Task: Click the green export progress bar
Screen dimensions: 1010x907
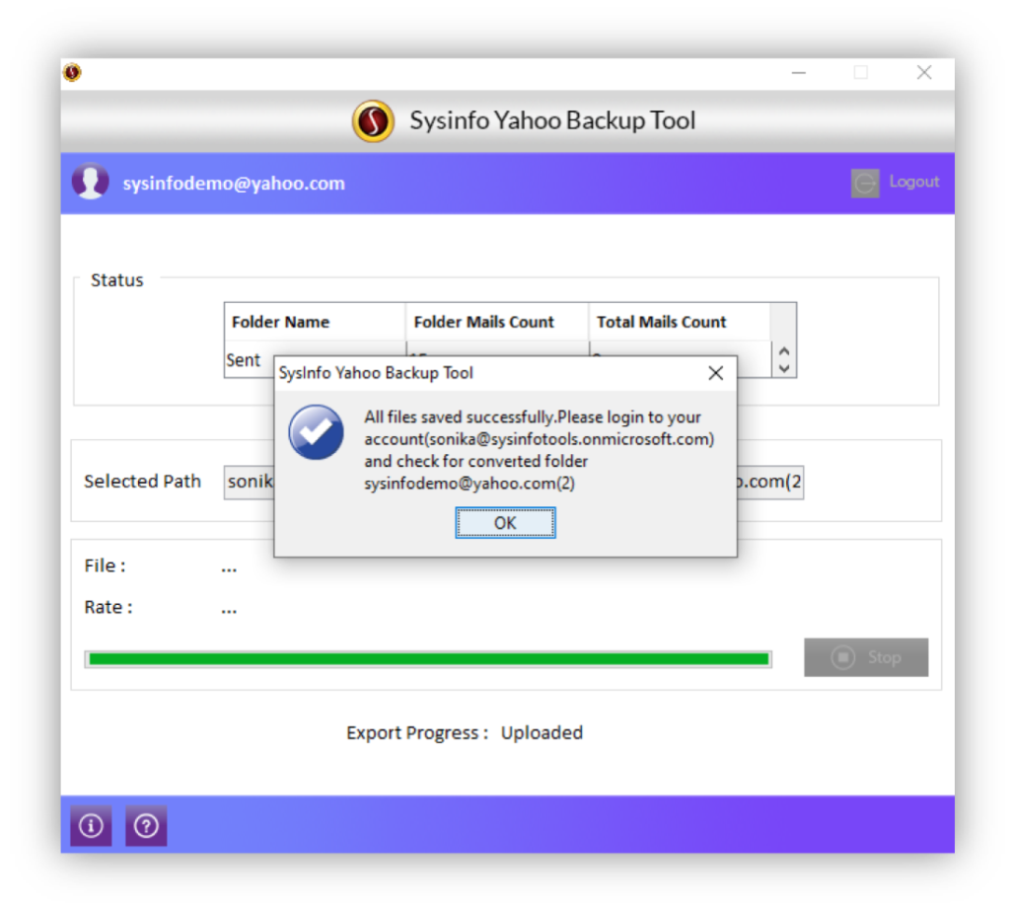Action: point(428,659)
